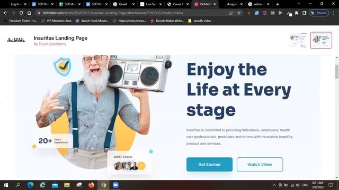Viewport: 339px width, 190px height.
Task: Open the browser home page
Action: pyautogui.click(x=29, y=13)
